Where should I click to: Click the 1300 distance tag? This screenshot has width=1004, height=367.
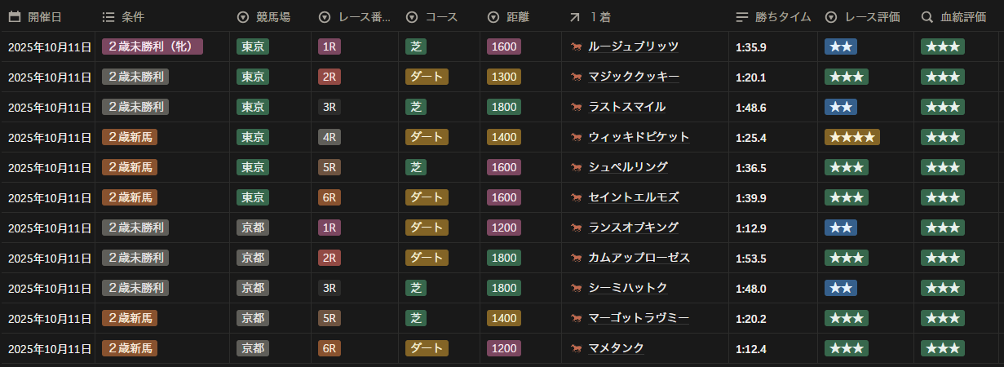[504, 77]
